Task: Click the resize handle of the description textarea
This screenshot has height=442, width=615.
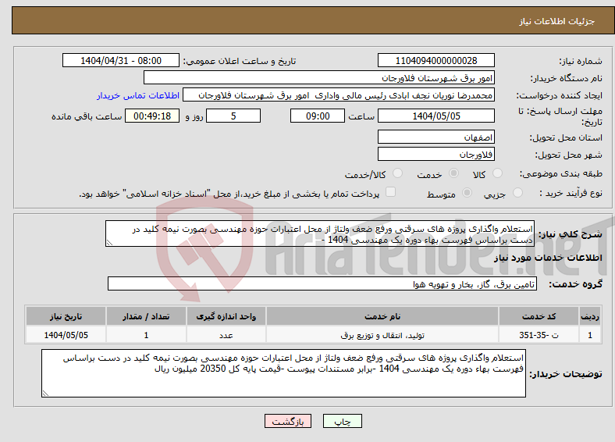Action: 110,243
